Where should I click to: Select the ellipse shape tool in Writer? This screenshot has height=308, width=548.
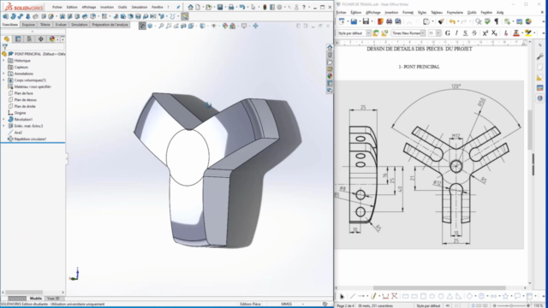[x=432, y=296]
